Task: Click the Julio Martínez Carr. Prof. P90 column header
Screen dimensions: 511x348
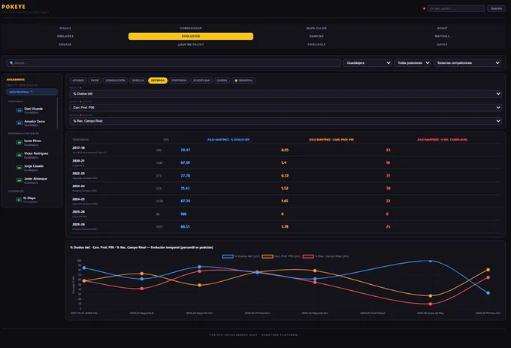Action: click(331, 140)
